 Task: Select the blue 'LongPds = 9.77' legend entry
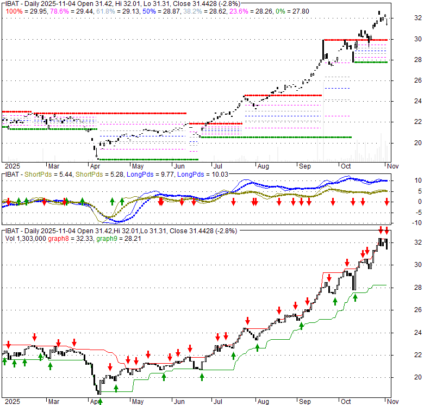click(151, 175)
